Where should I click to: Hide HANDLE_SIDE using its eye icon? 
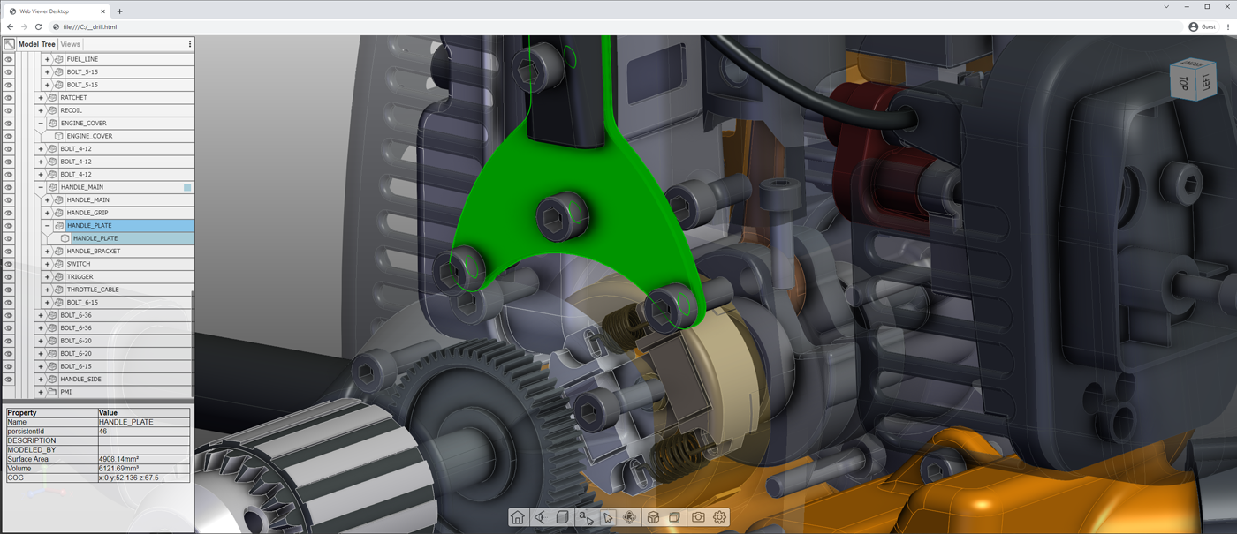pos(9,380)
